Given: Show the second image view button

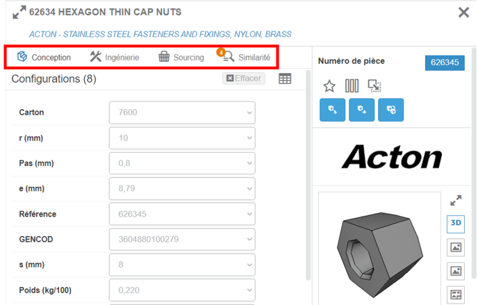Looking at the screenshot, I should (456, 271).
